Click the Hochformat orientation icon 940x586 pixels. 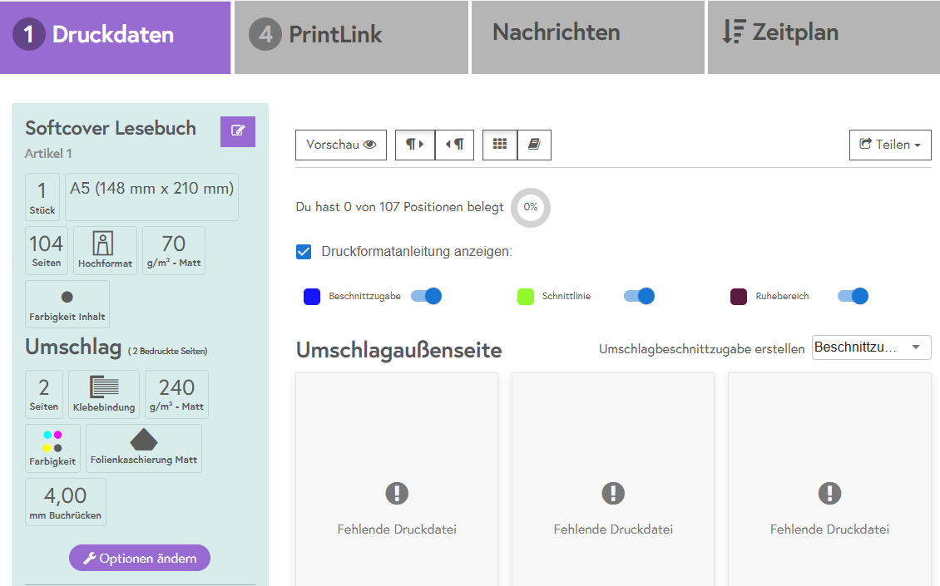(x=105, y=244)
